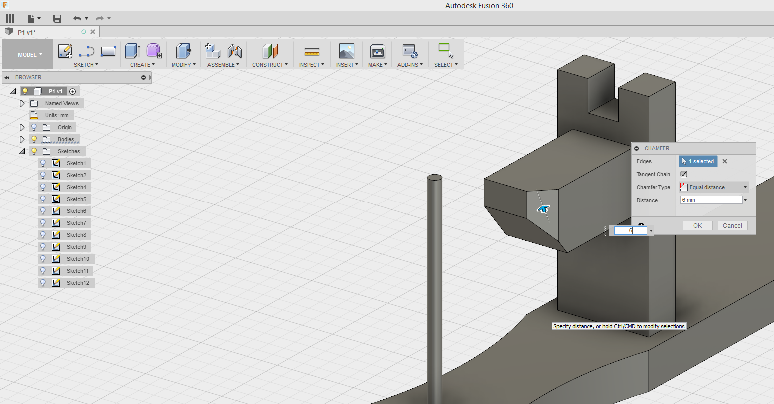Show Sketch12 using its light bulb
Screen dimensions: 774x404
tap(43, 283)
